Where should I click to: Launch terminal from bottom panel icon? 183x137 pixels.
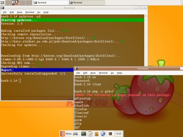coord(84,134)
